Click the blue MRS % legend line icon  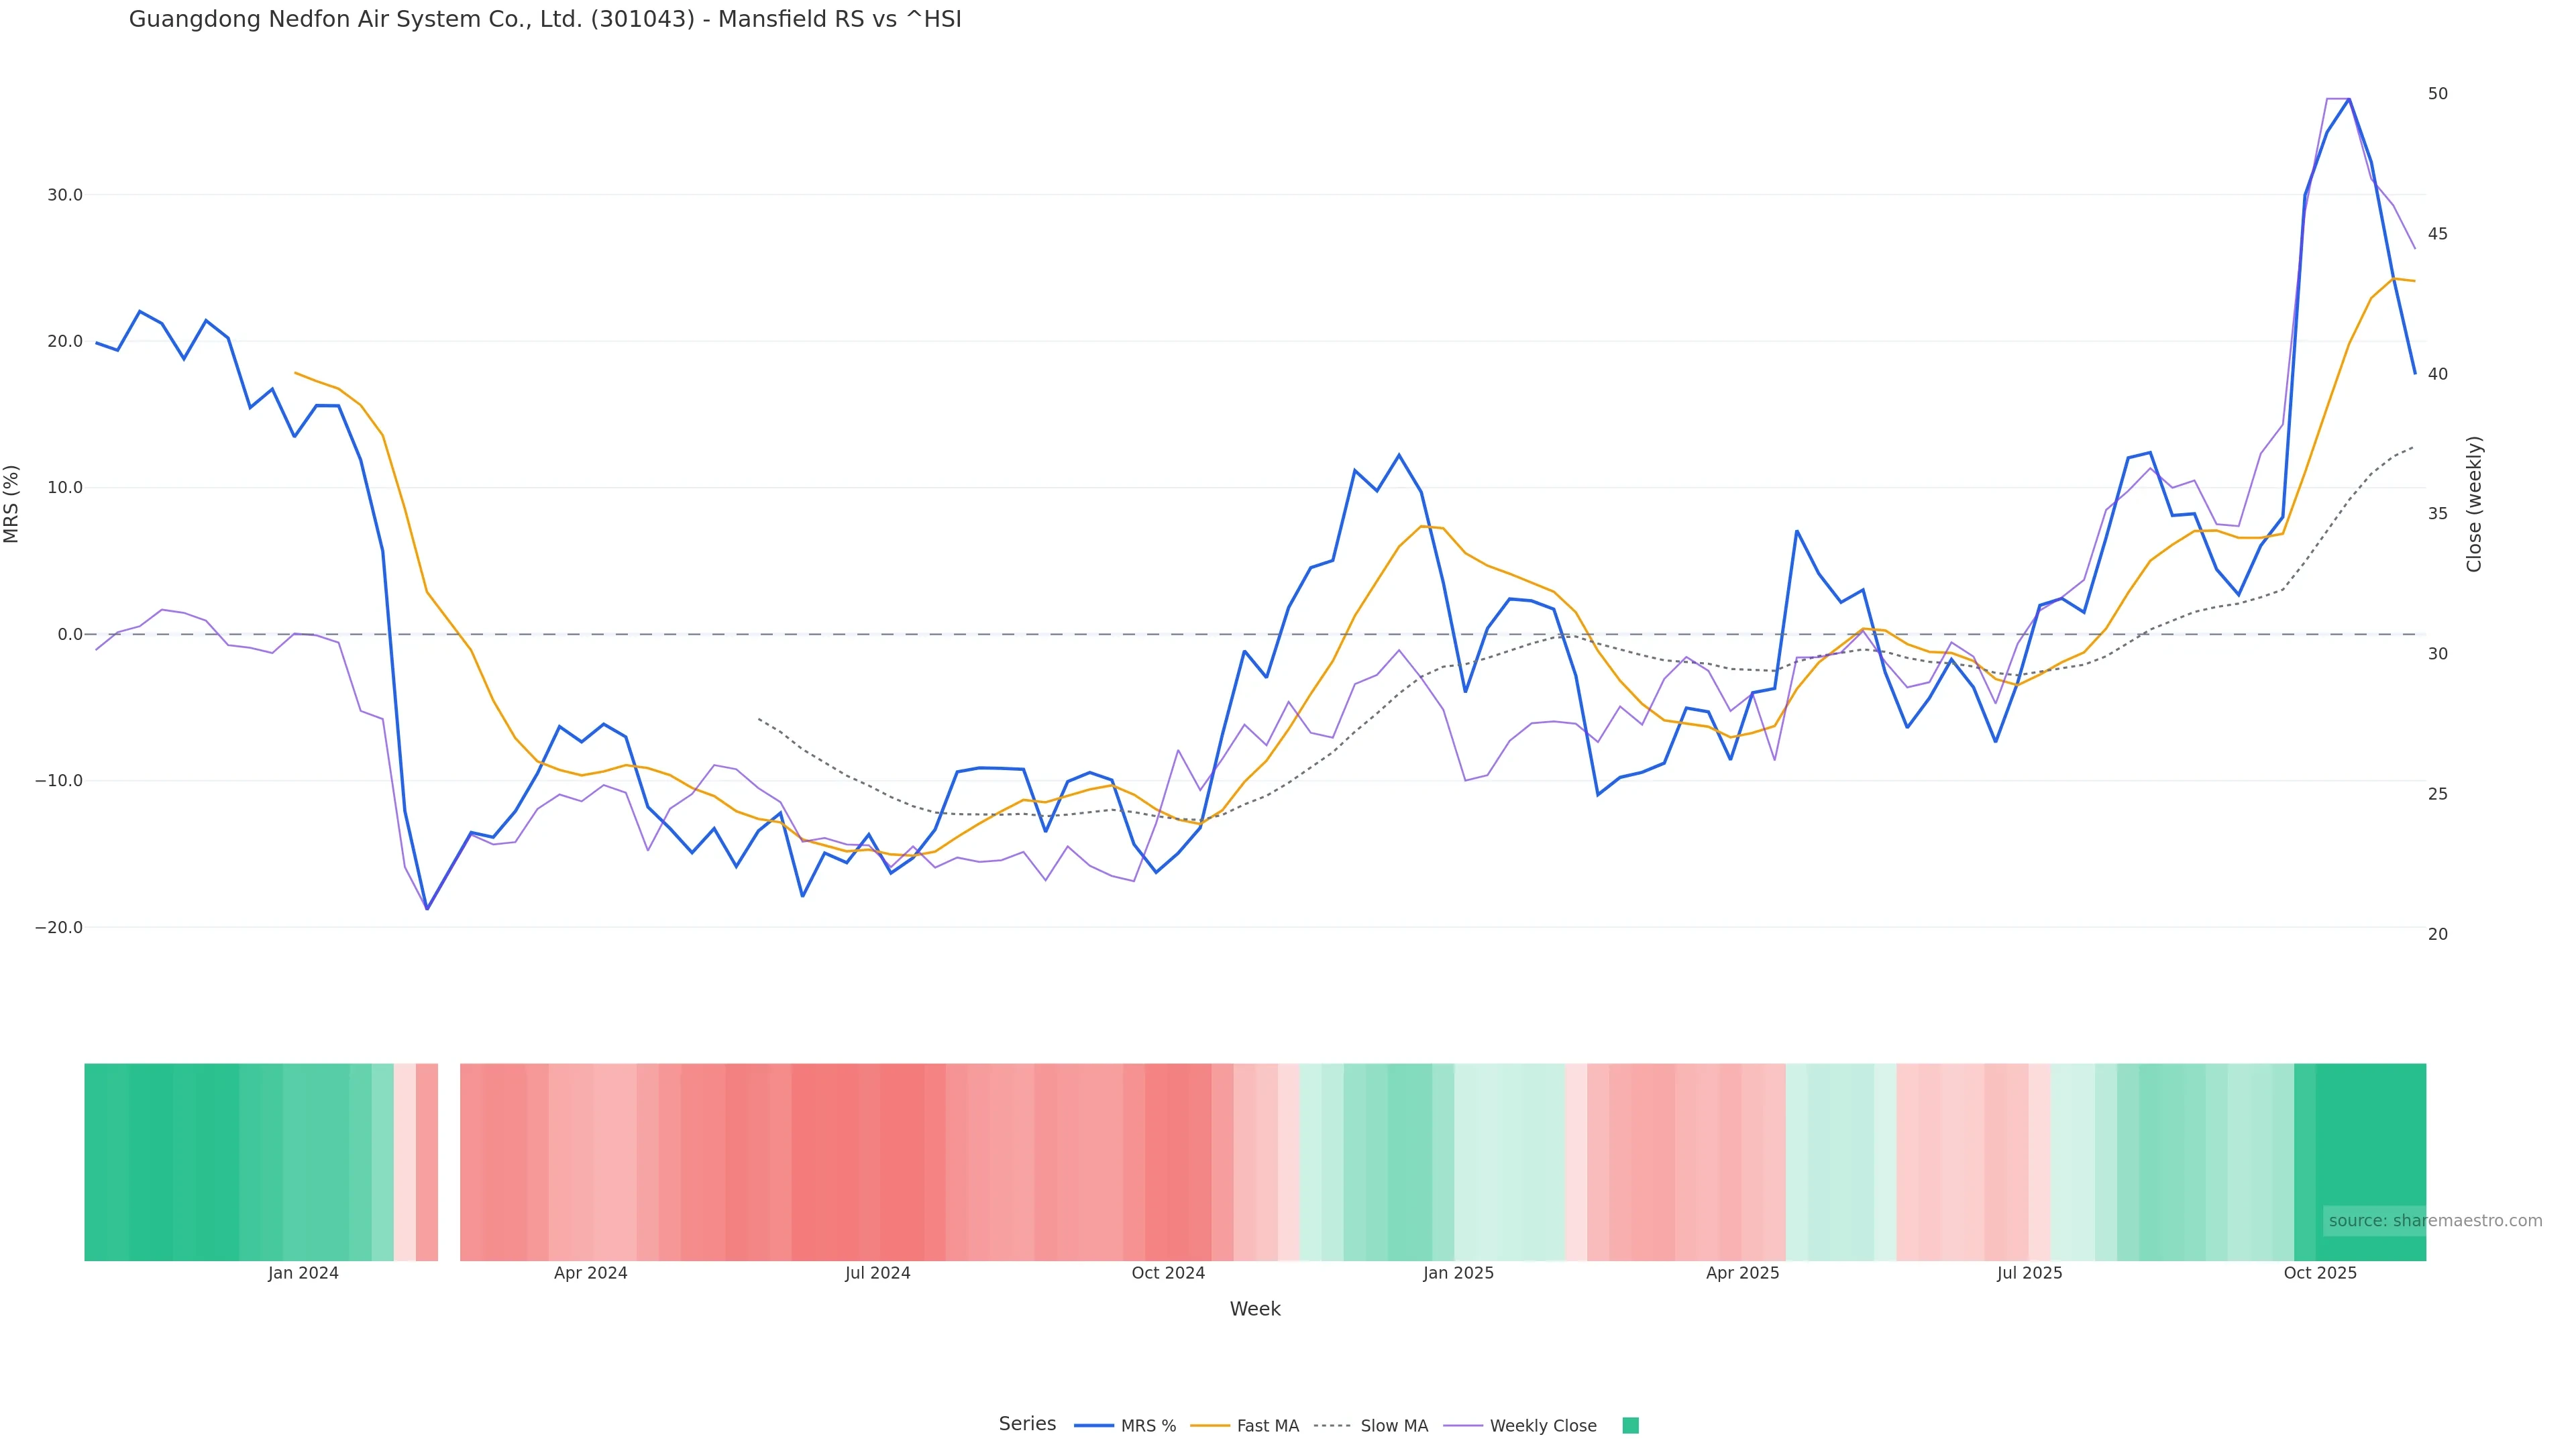point(1094,1426)
